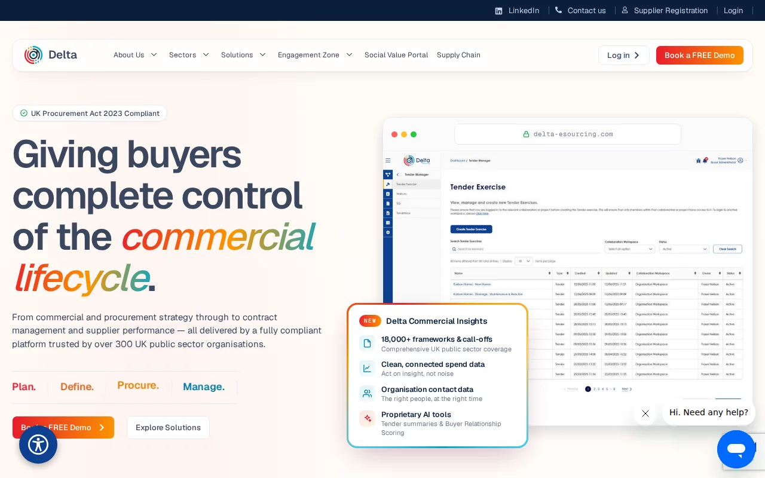Click the back arrow beside Tender Manager
Viewport: 765px width, 478px height.
point(397,174)
